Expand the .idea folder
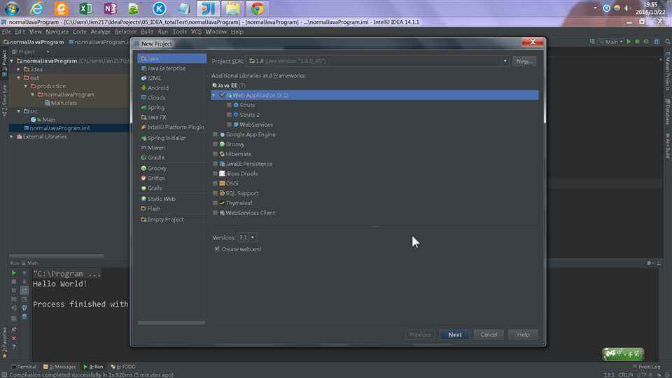 (x=19, y=69)
